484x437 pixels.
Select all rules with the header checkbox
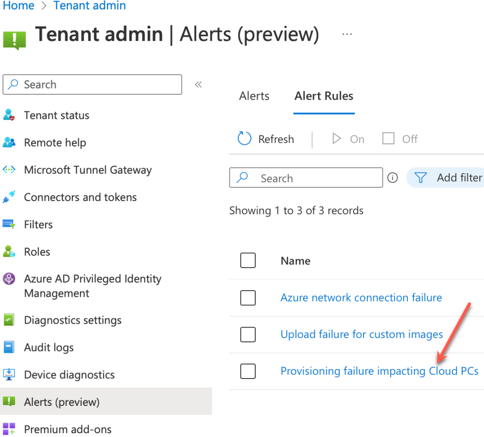coord(248,261)
